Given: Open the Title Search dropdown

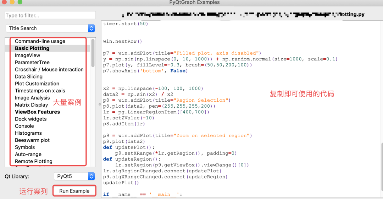Looking at the screenshot, I should [50, 28].
